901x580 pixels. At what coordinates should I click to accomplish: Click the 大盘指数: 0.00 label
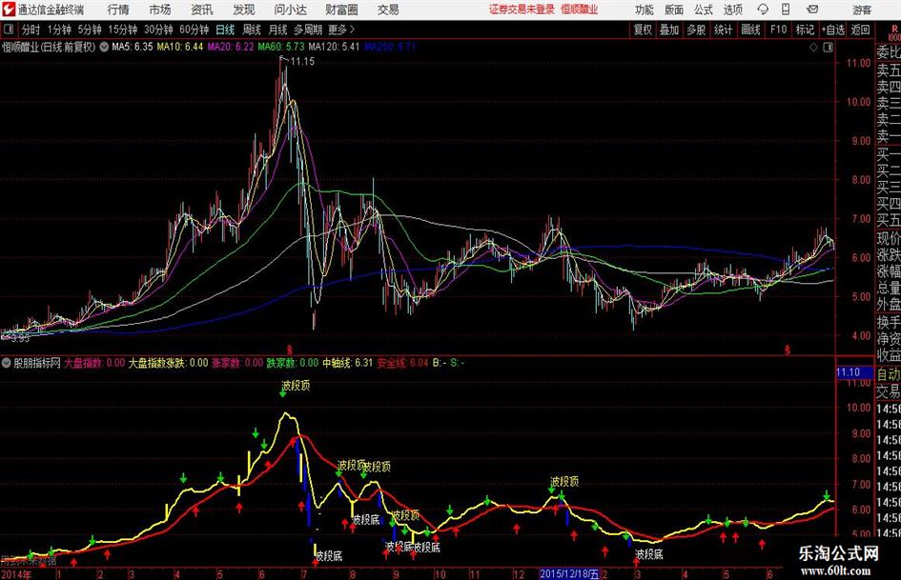point(94,363)
